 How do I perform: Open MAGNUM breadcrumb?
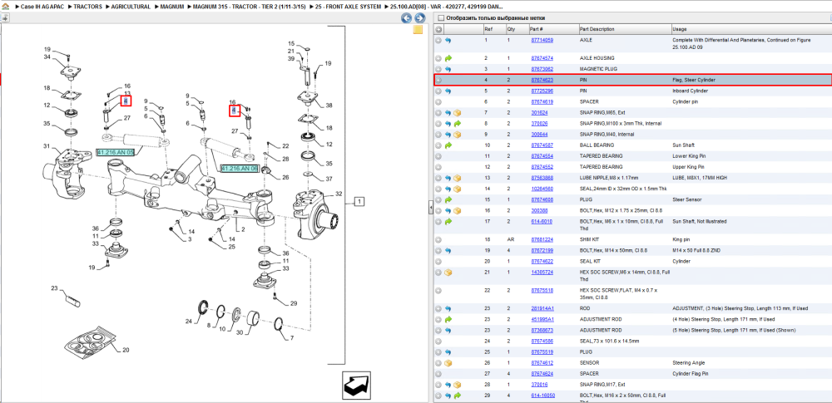coord(172,7)
